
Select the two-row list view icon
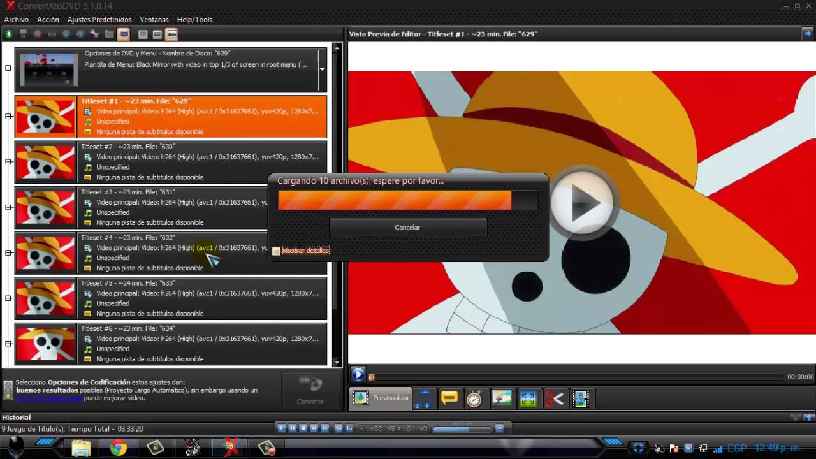[157, 34]
